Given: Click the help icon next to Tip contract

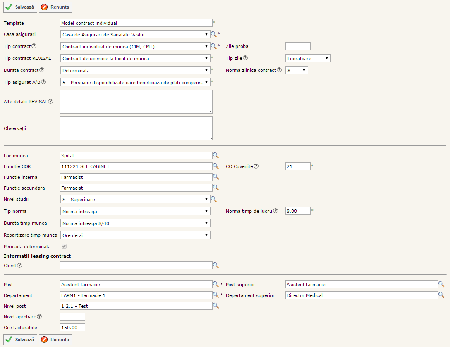Looking at the screenshot, I should tap(34, 46).
